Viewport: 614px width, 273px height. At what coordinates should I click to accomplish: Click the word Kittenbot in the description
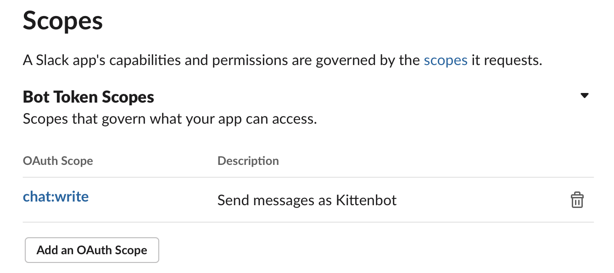tap(366, 200)
